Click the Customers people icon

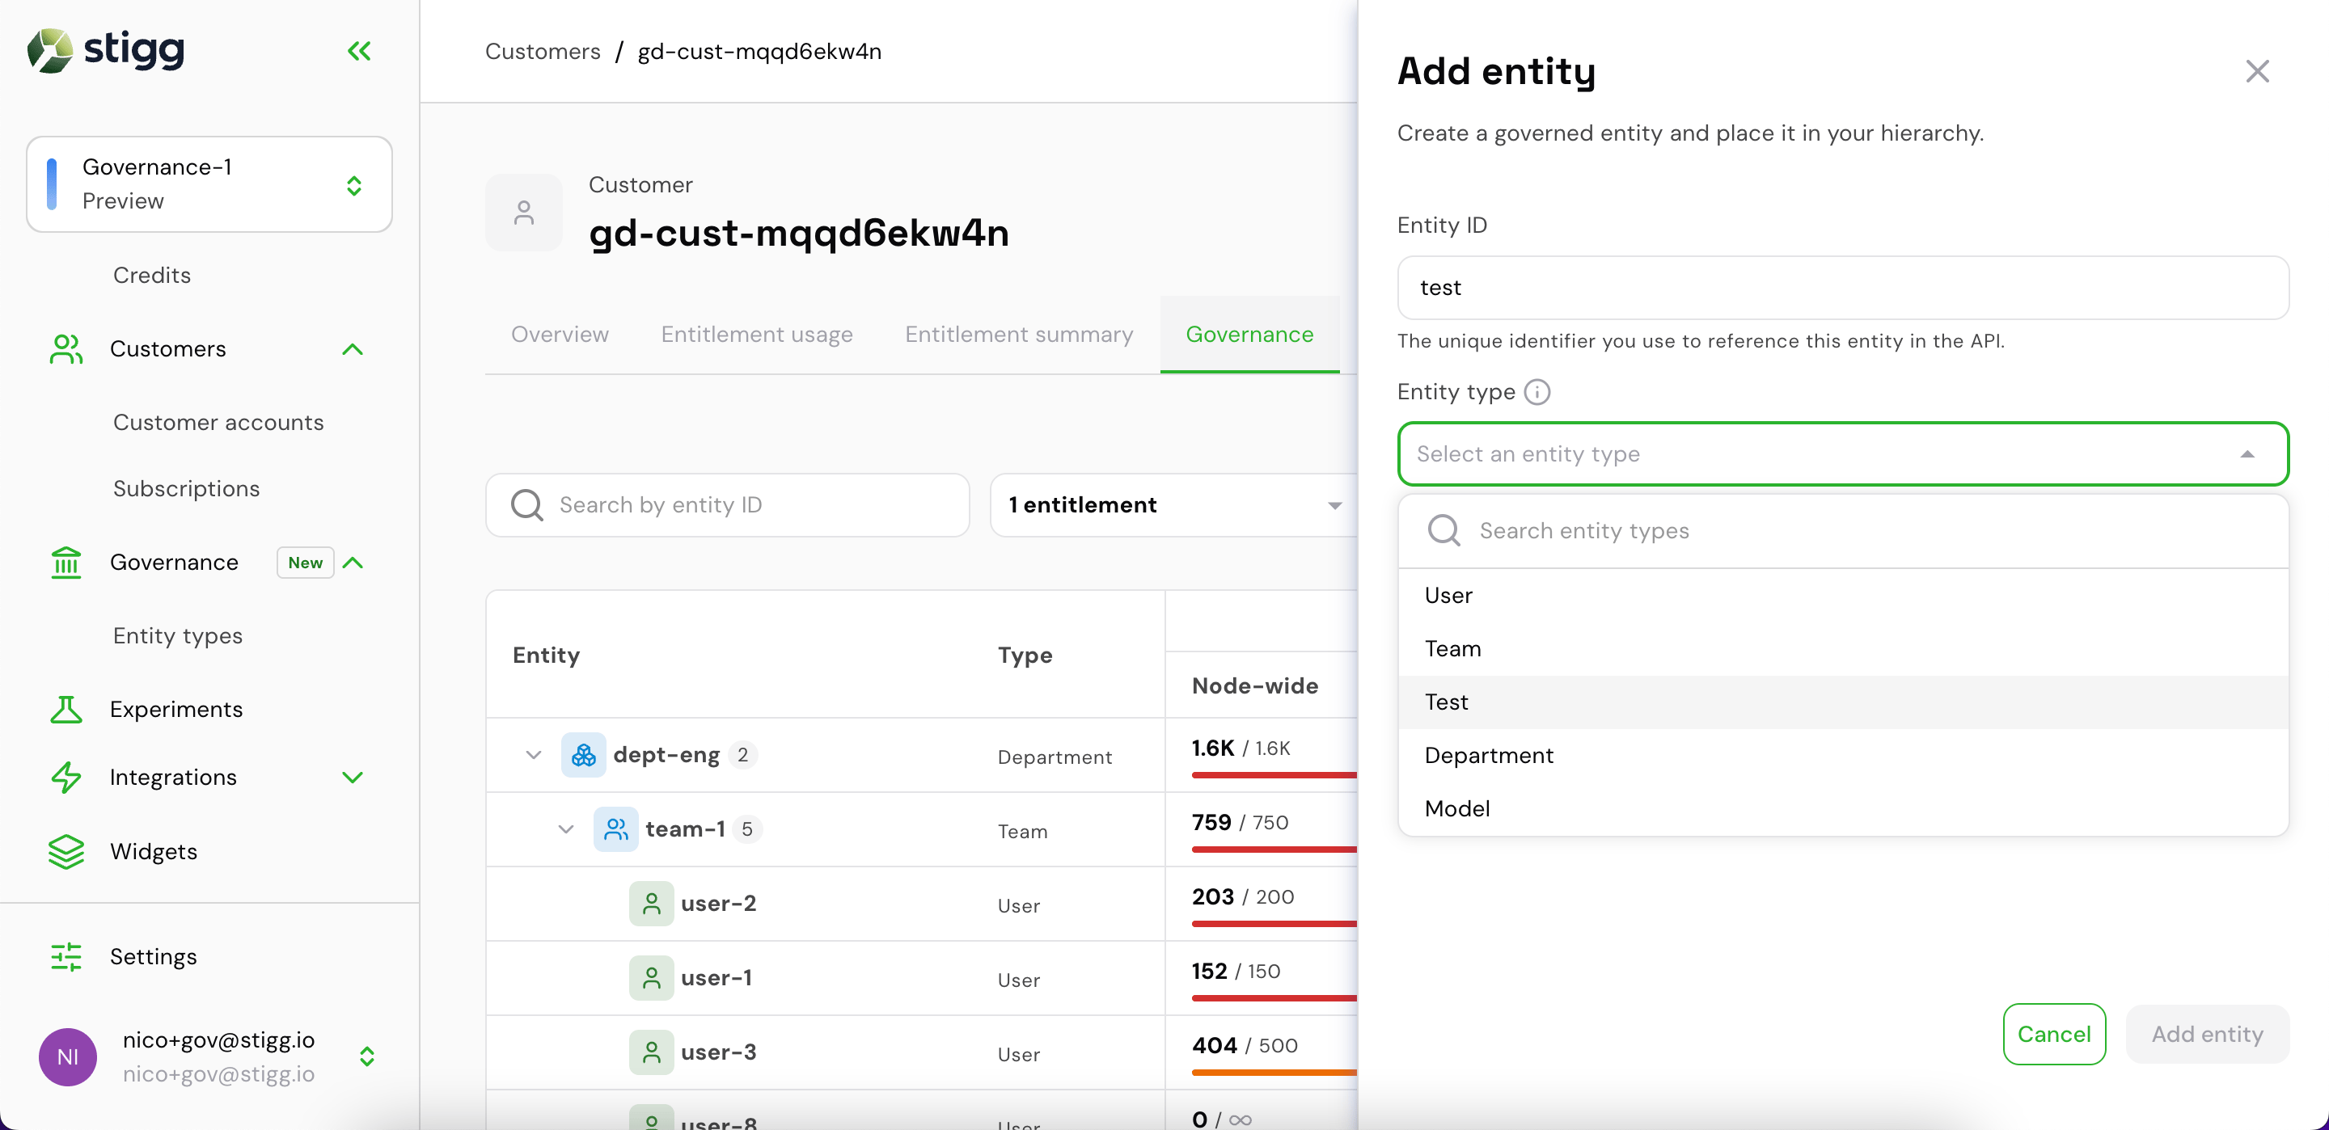66,349
